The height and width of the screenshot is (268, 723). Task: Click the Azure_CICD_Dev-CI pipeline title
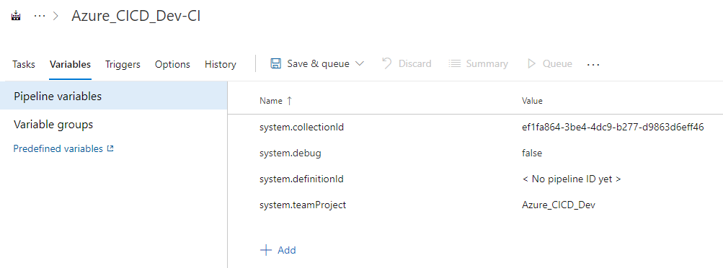(x=136, y=16)
